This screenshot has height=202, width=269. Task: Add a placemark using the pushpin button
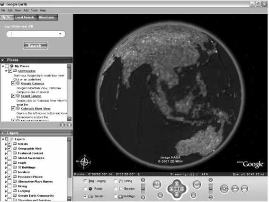click(x=224, y=189)
